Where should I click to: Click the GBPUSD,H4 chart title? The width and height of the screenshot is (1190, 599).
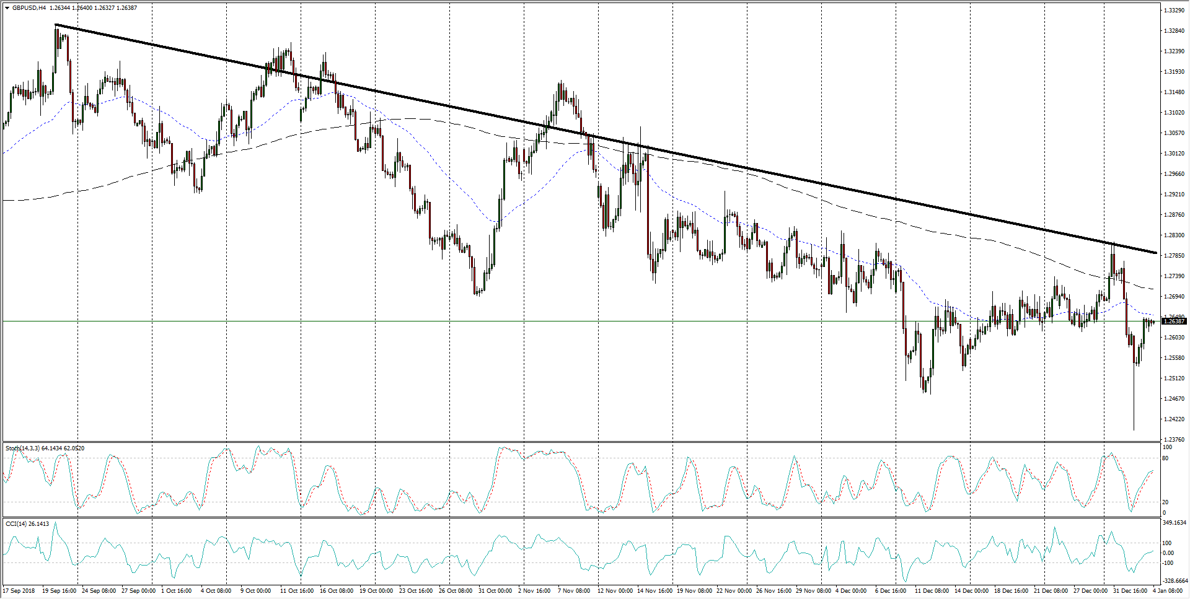pos(29,8)
